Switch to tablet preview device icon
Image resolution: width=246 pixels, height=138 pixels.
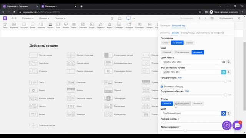click(x=120, y=18)
